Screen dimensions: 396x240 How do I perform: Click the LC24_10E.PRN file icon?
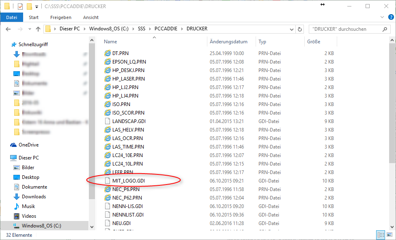108,155
